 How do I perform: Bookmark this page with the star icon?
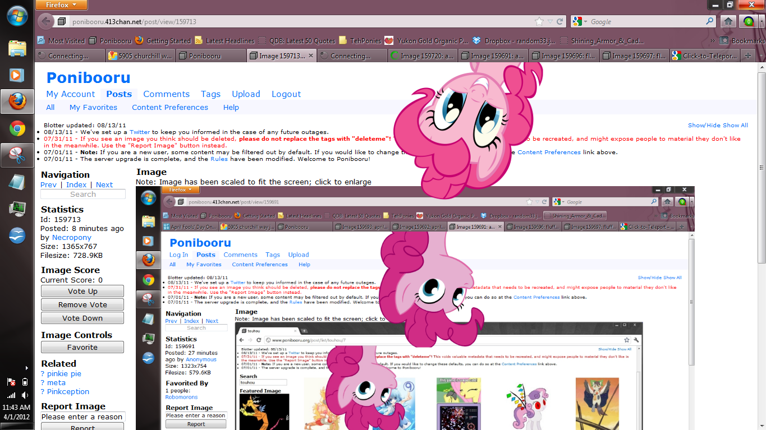539,21
